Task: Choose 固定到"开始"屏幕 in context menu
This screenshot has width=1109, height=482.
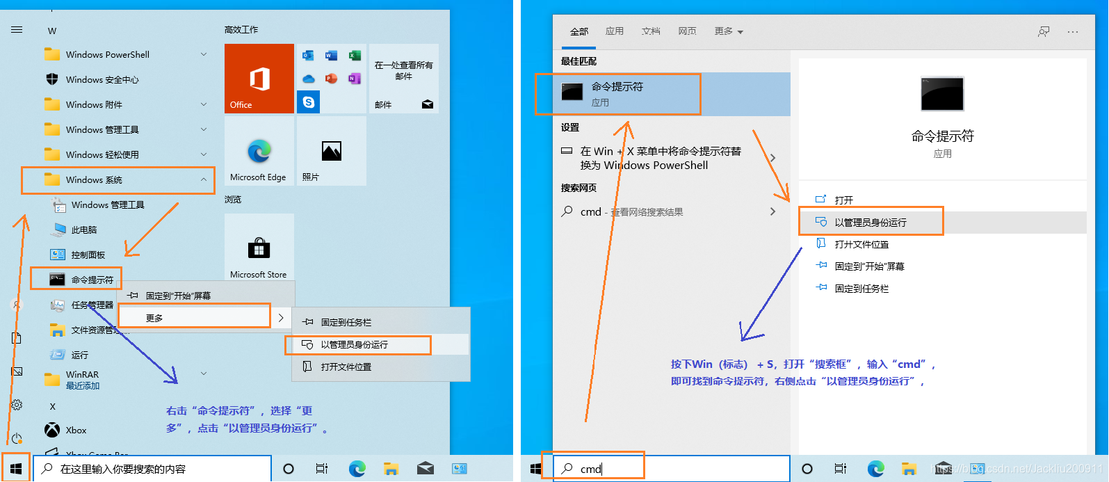Action: point(205,296)
